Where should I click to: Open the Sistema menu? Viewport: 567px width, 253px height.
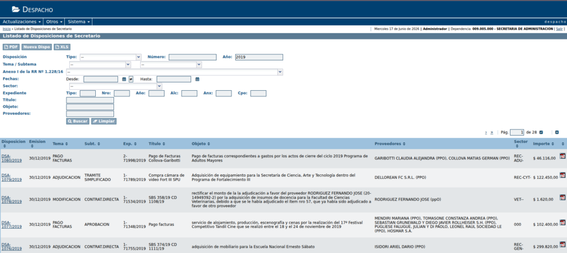[x=79, y=22]
